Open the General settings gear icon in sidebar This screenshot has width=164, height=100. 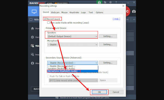33,37
